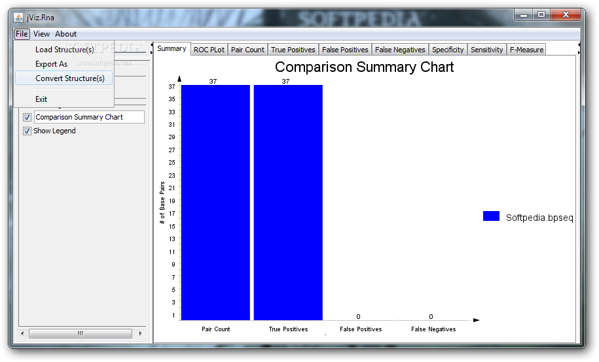Switch to the Specificity tab
Screen dimensions: 599x362
(x=448, y=50)
